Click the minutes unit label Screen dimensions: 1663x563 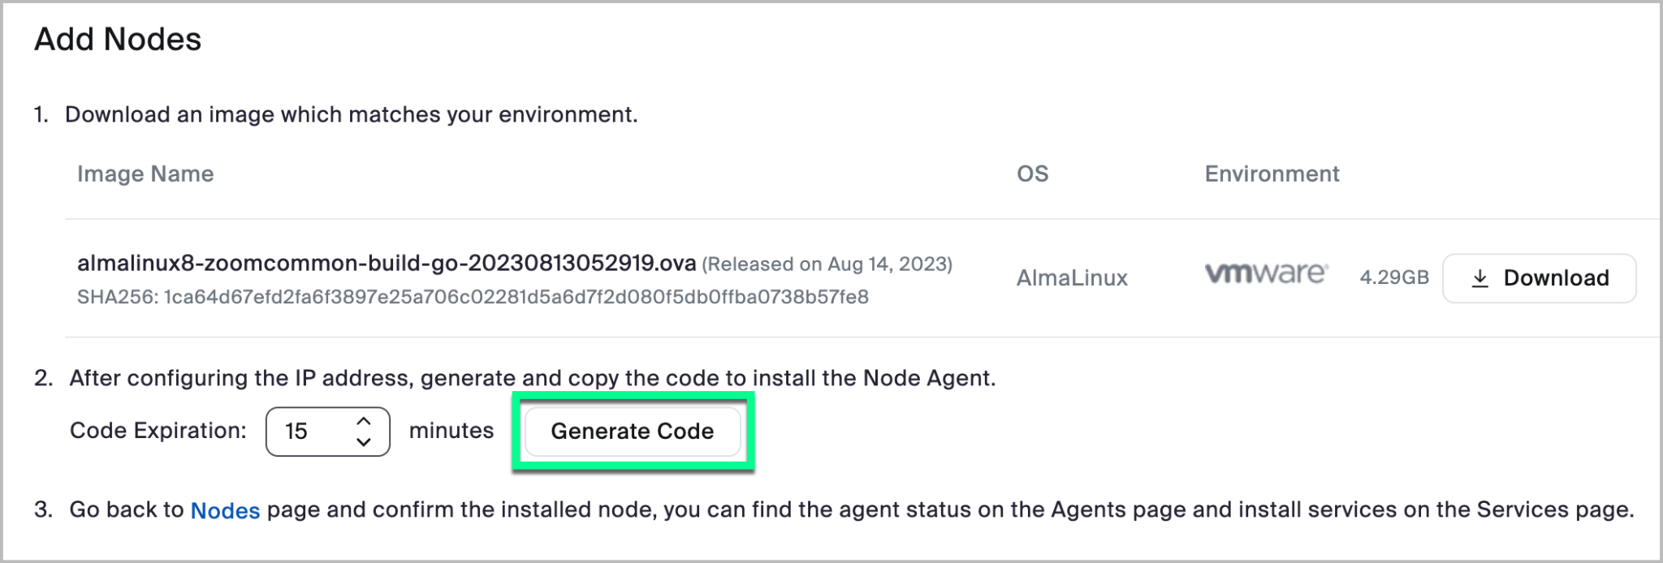(x=451, y=431)
